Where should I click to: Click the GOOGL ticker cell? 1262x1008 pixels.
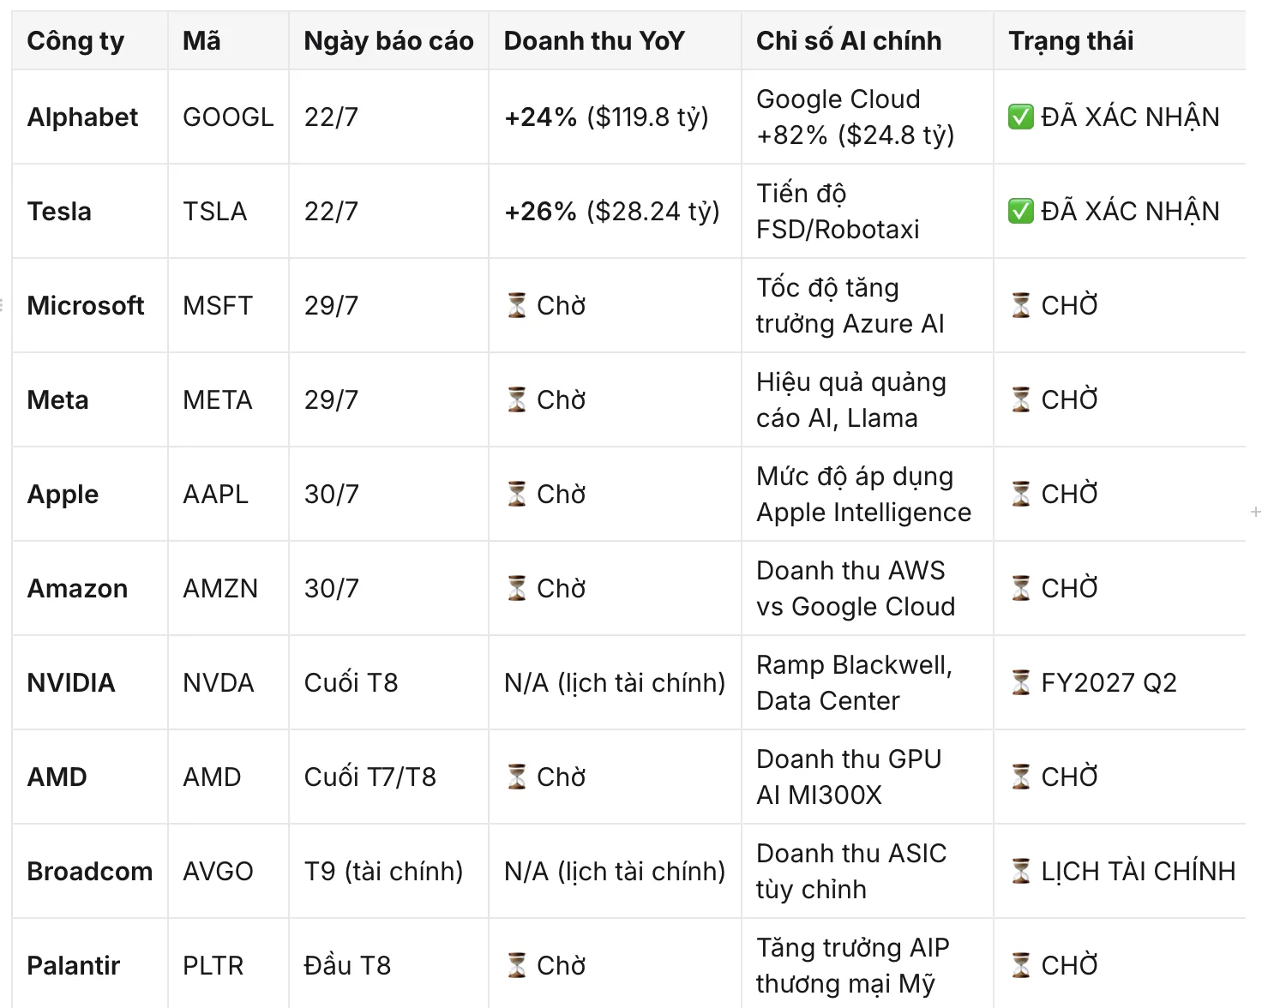228,117
